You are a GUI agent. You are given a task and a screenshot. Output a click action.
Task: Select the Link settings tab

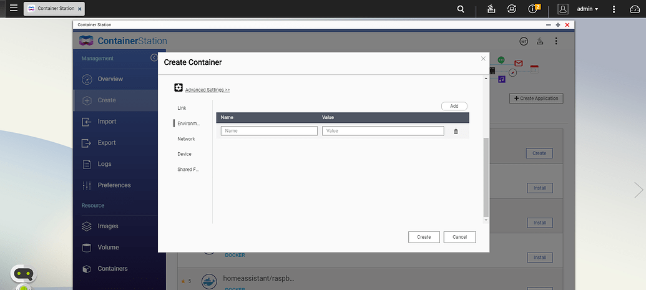182,108
